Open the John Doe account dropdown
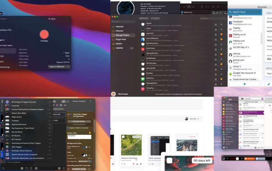This screenshot has height=171, width=272. click(192, 119)
